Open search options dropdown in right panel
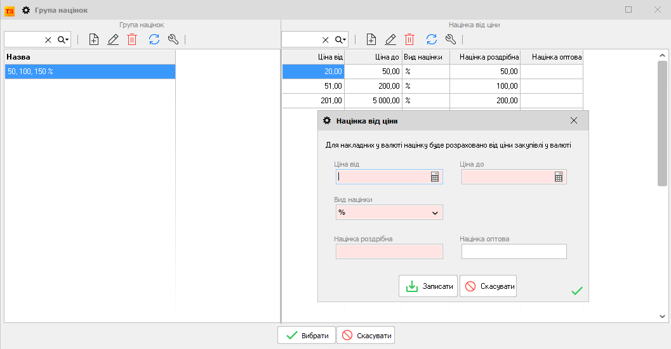This screenshot has height=349, width=671. tap(341, 39)
